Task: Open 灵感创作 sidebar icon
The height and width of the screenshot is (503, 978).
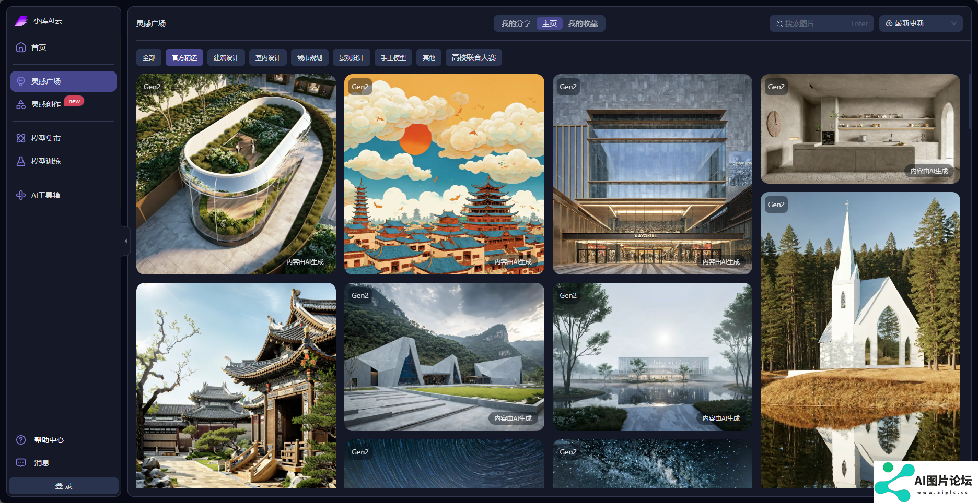Action: tap(21, 104)
